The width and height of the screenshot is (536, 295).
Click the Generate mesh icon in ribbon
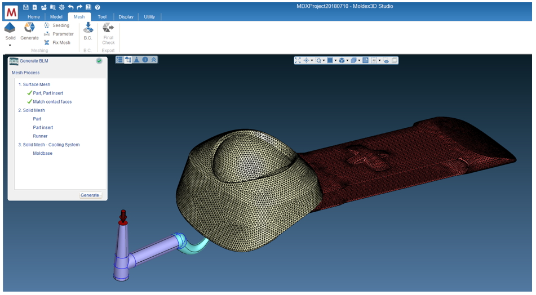[29, 28]
